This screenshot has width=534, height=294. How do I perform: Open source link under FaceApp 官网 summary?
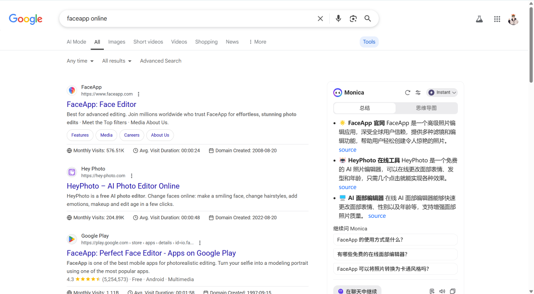click(x=348, y=150)
